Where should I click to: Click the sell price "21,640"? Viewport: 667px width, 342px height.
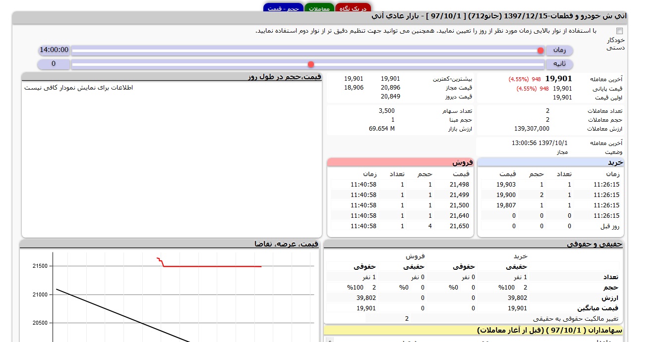coord(459,216)
